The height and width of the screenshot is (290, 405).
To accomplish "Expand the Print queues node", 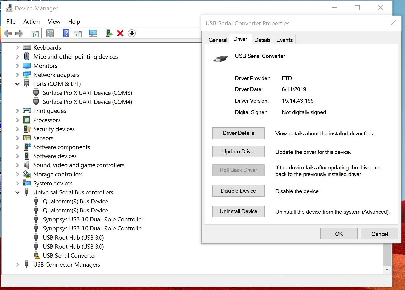I will 17,111.
